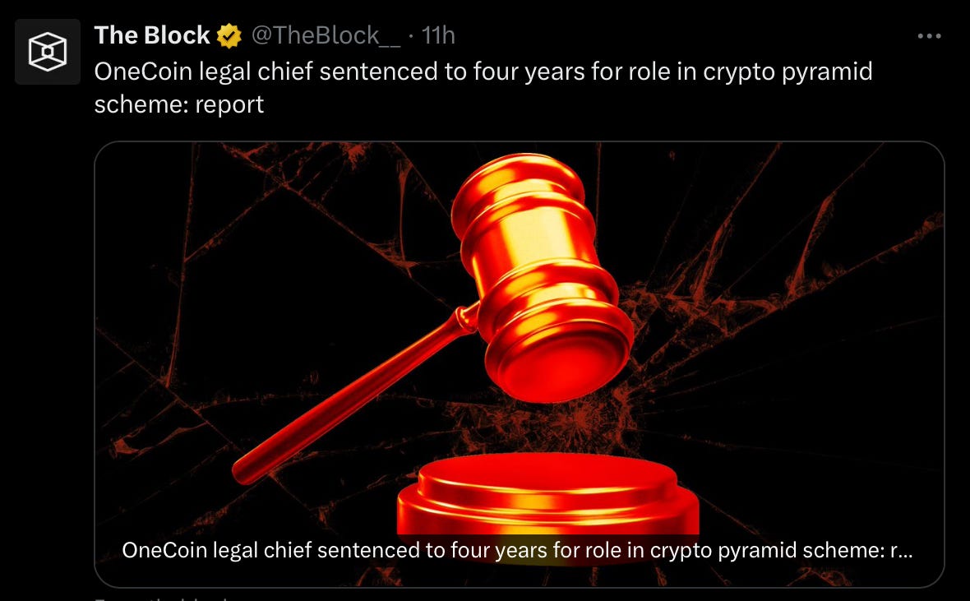Screen dimensions: 970x601
Task: Click the tweet's first line about OneCoin
Action: (x=483, y=72)
